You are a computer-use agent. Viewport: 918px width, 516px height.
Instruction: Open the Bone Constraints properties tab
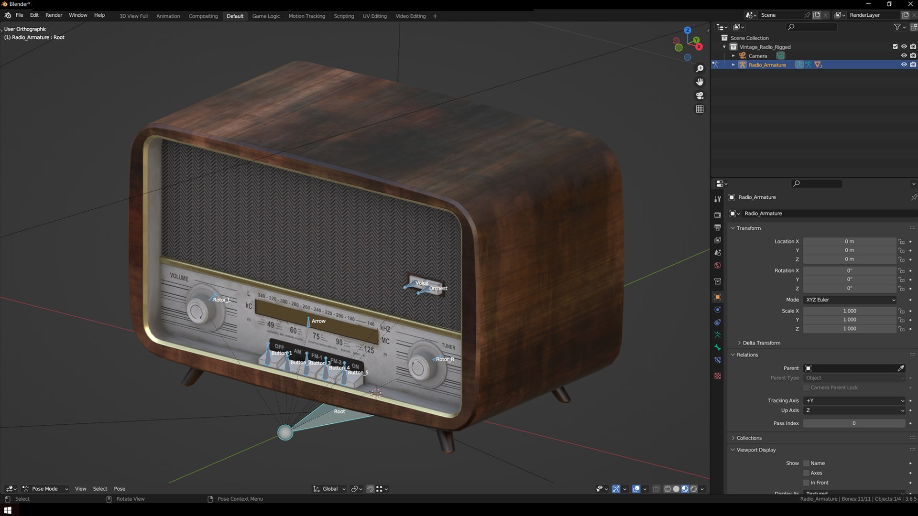(717, 360)
